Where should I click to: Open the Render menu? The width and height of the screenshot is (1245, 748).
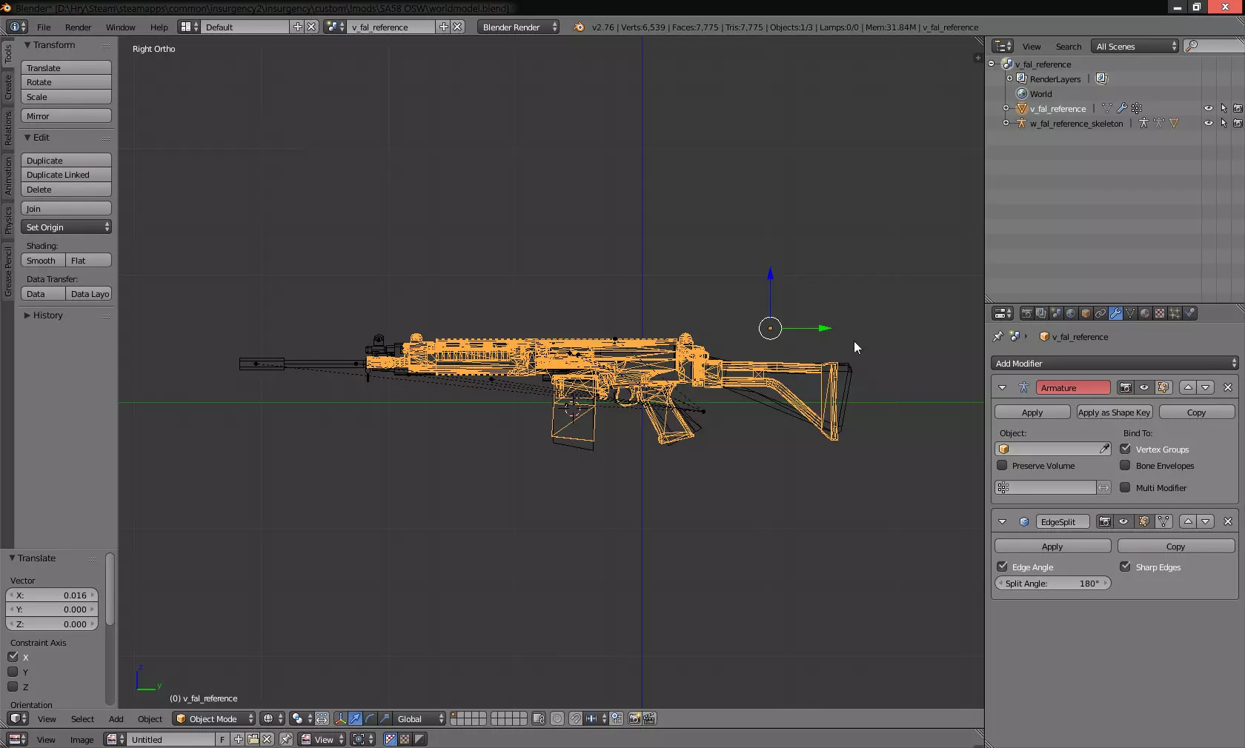(78, 27)
